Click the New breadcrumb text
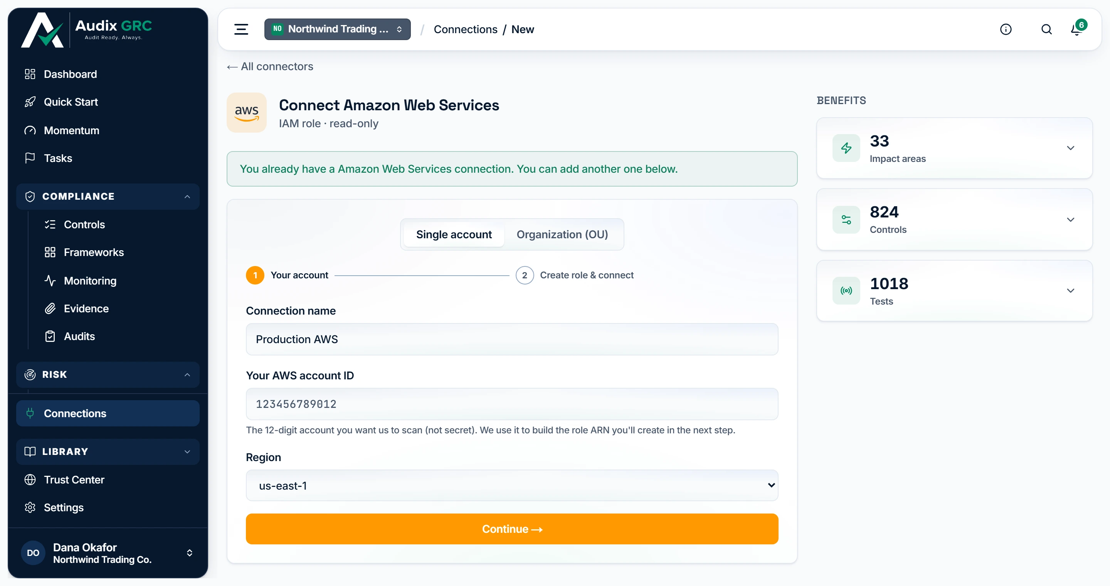Image resolution: width=1110 pixels, height=586 pixels. click(523, 29)
